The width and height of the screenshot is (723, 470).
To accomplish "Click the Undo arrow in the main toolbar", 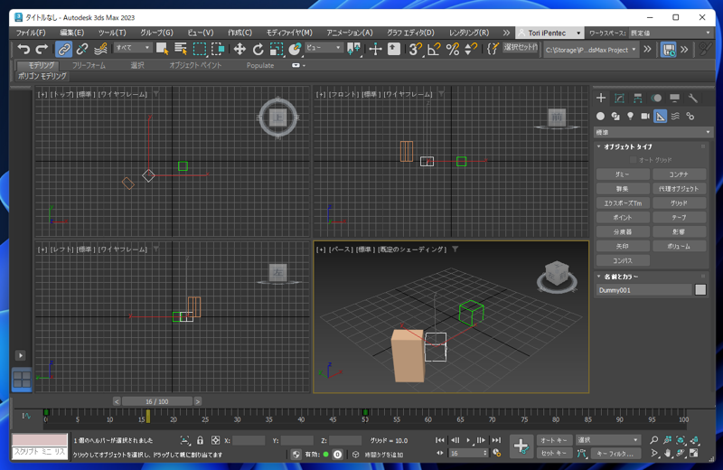I will tap(23, 50).
